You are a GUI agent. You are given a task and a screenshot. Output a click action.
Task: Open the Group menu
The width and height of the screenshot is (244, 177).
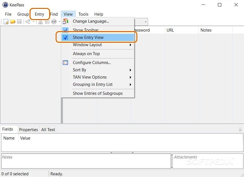(x=23, y=14)
